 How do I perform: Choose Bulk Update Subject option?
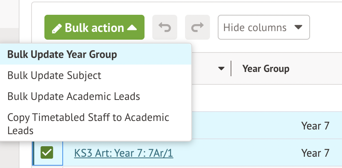pyautogui.click(x=55, y=75)
